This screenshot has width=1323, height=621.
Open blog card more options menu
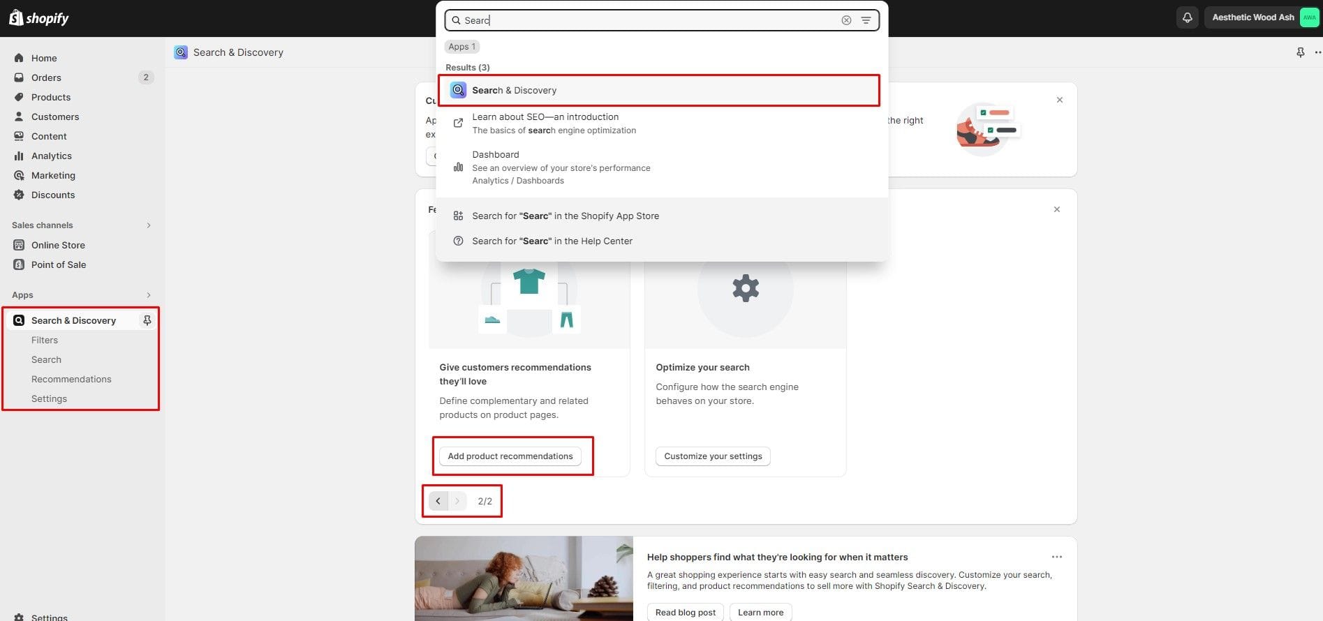[1056, 557]
